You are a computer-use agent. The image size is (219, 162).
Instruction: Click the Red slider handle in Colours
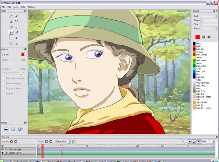216,16
